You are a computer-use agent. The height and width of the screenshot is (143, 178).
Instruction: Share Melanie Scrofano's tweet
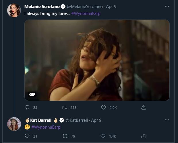point(144,107)
